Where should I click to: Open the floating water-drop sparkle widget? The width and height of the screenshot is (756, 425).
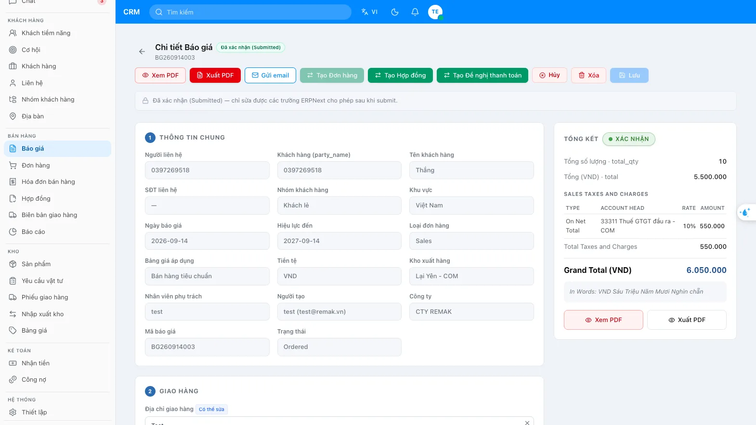(x=746, y=212)
